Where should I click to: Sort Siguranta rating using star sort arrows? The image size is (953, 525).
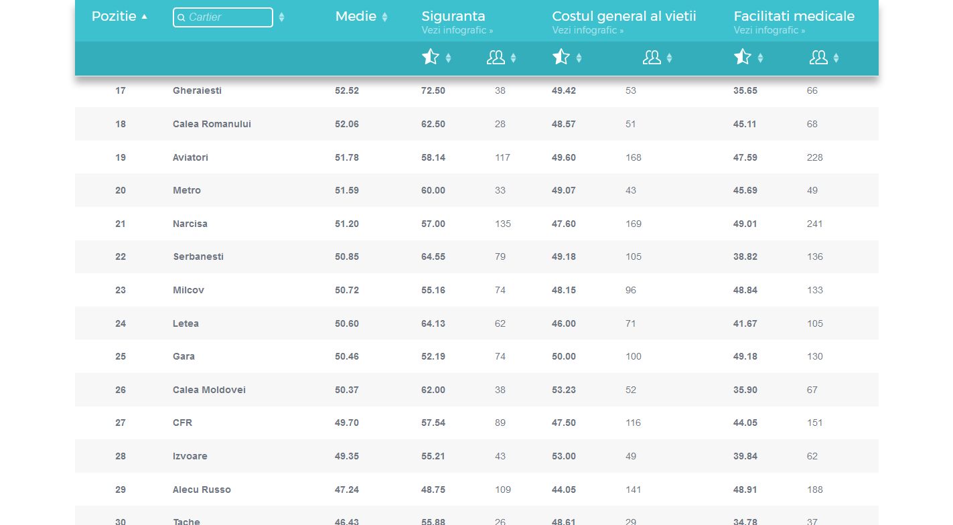click(448, 58)
